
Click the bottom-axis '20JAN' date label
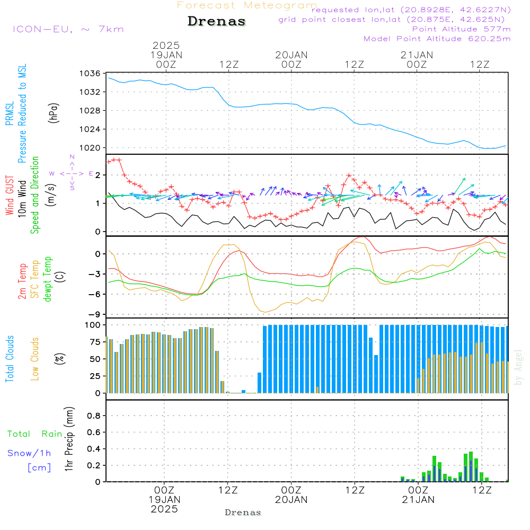click(x=291, y=500)
